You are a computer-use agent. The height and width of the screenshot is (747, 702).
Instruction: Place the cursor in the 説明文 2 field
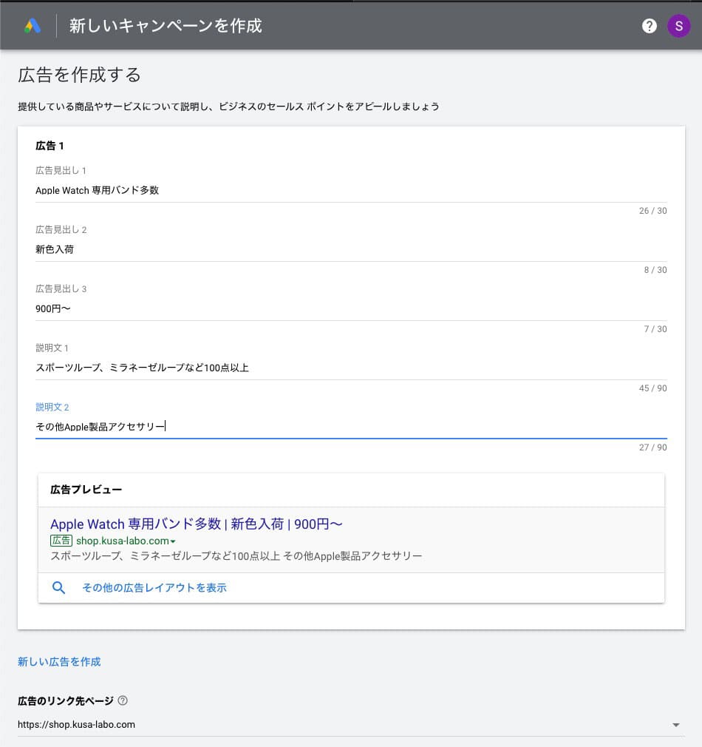351,426
